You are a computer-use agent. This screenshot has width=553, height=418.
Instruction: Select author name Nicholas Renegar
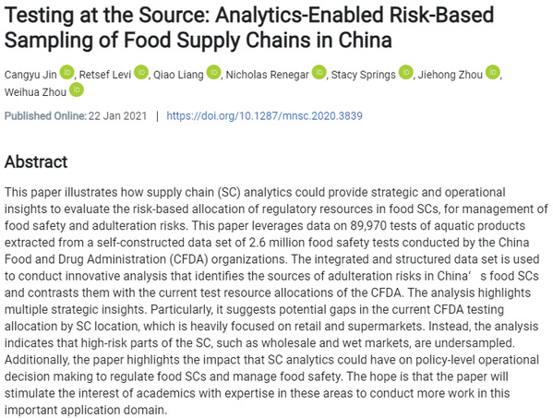(x=268, y=75)
